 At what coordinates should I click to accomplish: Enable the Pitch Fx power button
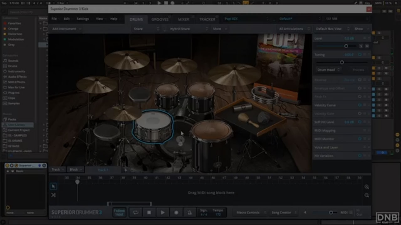360,97
